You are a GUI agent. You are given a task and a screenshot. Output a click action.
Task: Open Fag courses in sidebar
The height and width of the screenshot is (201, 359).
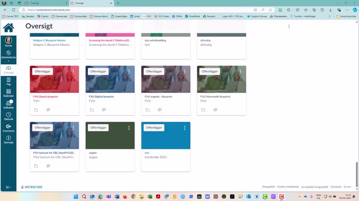[x=8, y=81]
